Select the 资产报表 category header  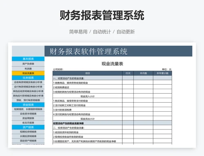(28, 127)
